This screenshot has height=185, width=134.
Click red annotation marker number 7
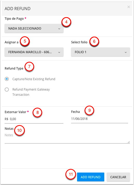pos(29,66)
